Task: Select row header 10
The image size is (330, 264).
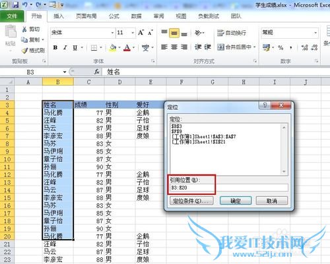Action: pos(7,159)
